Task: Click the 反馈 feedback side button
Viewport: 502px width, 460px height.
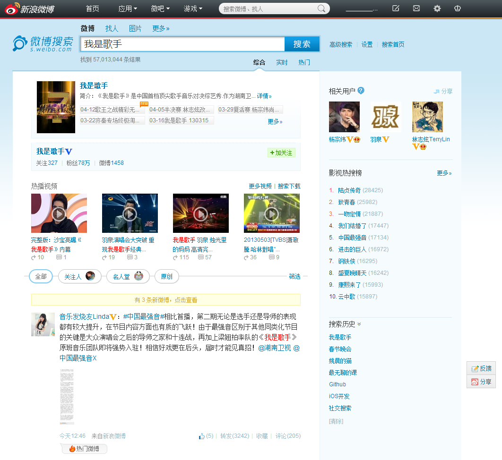Action: click(x=481, y=368)
